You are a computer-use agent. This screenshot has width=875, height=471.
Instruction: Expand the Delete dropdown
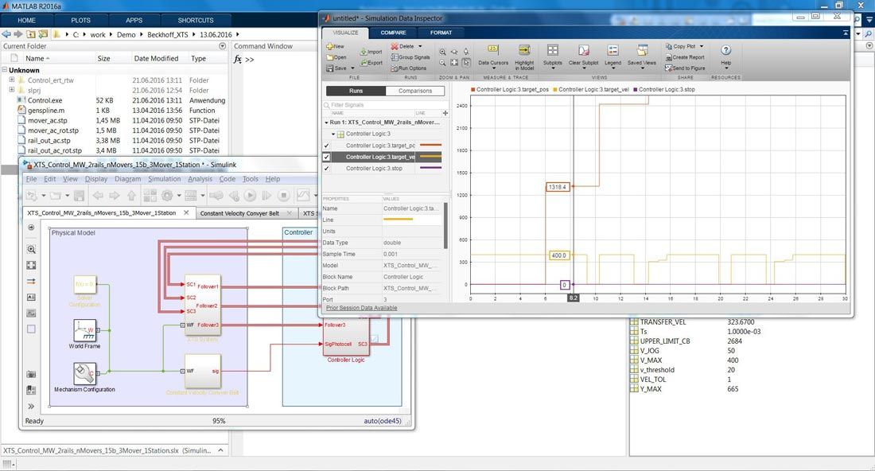(x=419, y=46)
